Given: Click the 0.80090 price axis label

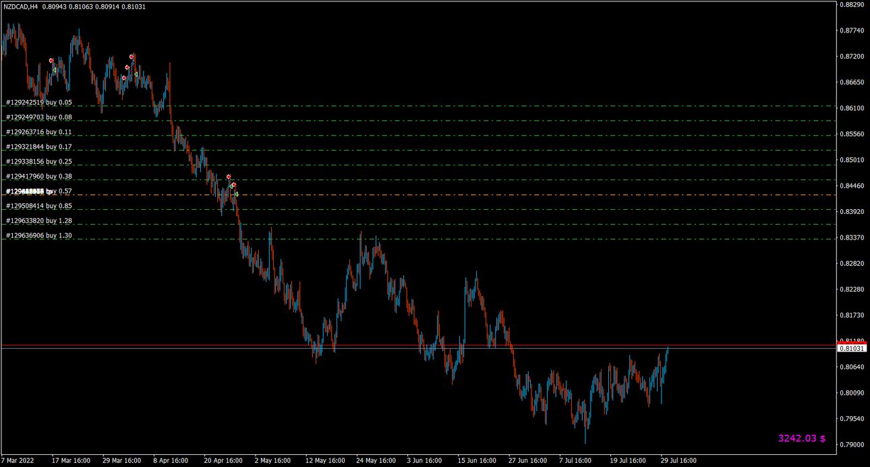Looking at the screenshot, I should click(x=851, y=393).
